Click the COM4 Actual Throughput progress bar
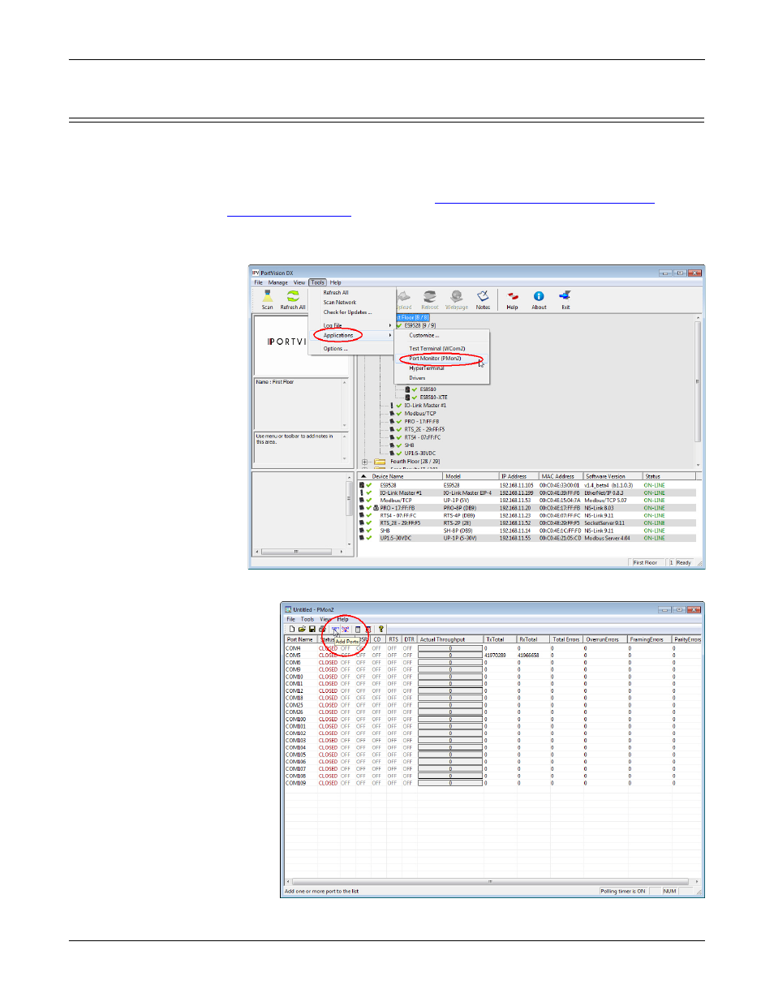Viewport: 774px width, 1002px height. pyautogui.click(x=450, y=648)
